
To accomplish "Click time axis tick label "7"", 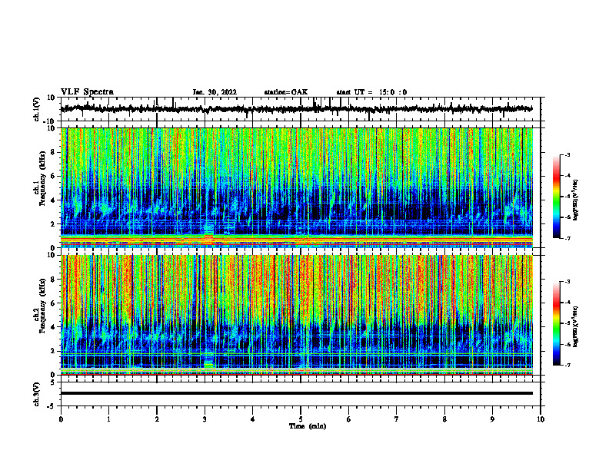I will pos(397,419).
